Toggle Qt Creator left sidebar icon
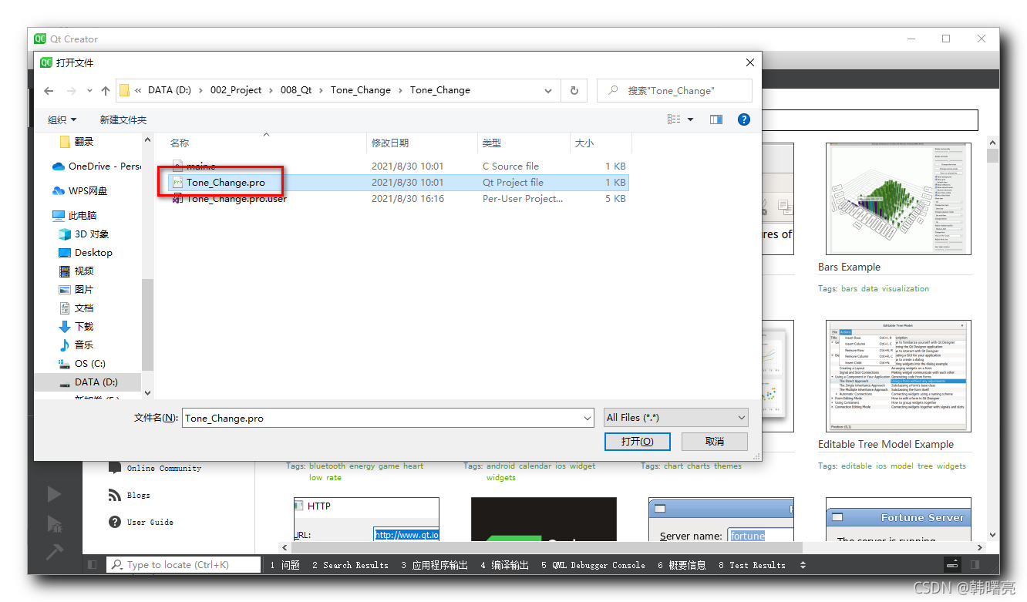The image size is (1027, 602). pyautogui.click(x=93, y=565)
